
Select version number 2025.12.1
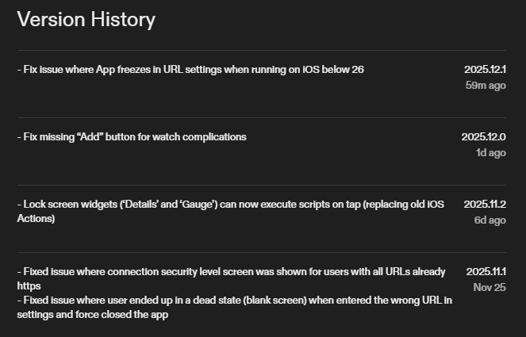485,70
